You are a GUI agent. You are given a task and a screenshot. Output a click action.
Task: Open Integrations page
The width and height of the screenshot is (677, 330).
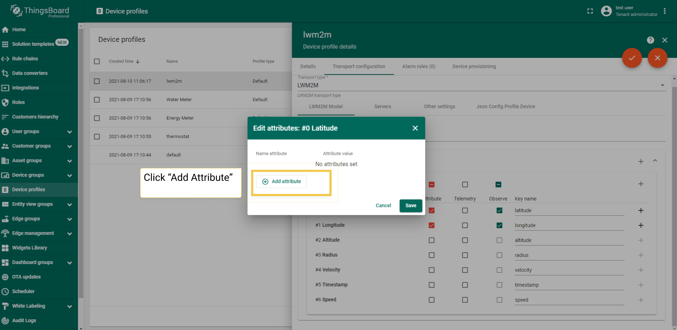[39, 88]
